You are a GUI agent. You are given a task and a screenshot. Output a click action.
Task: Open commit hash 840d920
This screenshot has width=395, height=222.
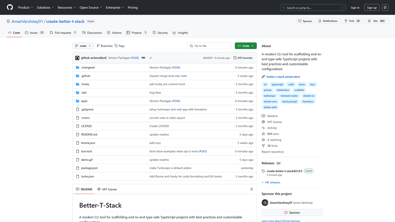208,58
